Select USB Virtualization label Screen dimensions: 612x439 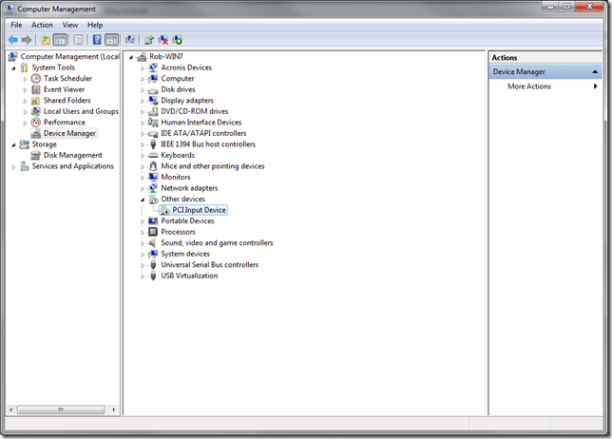(x=189, y=276)
